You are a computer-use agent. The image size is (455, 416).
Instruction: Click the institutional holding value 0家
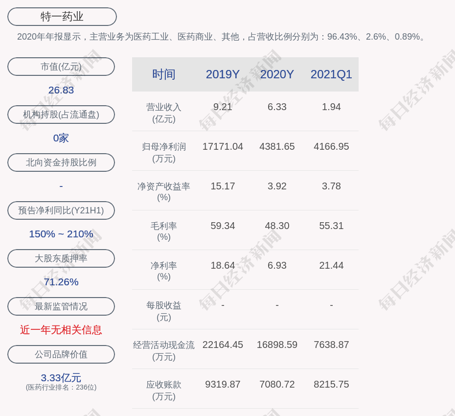coord(61,138)
